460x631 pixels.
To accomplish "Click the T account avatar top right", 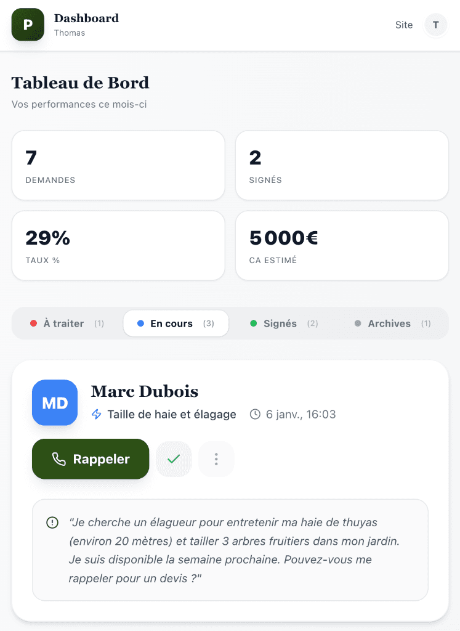I will pos(436,25).
